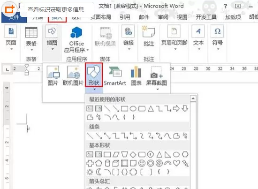258x189 pixels.
Task: Select the regular pentagon shape
Action: [x=99, y=163]
